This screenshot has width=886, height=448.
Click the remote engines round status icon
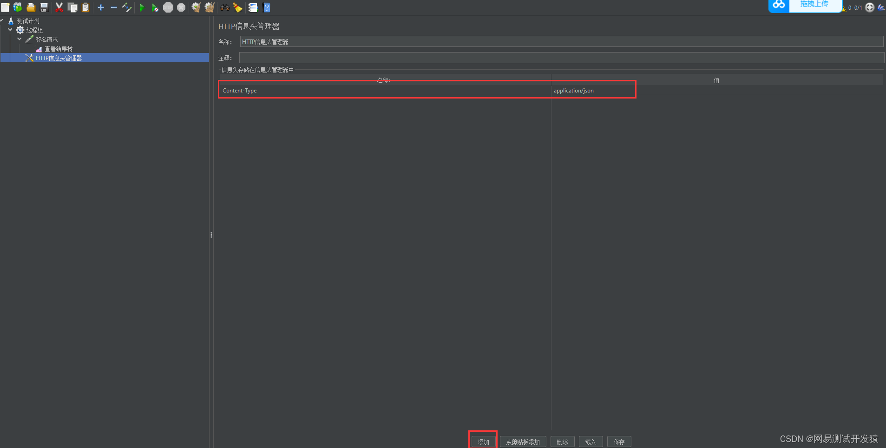(x=870, y=7)
